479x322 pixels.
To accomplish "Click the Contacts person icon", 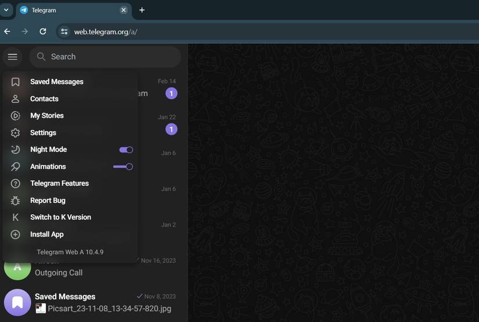I will [x=15, y=99].
